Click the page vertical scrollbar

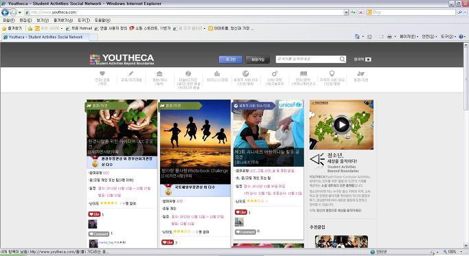pyautogui.click(x=466, y=146)
